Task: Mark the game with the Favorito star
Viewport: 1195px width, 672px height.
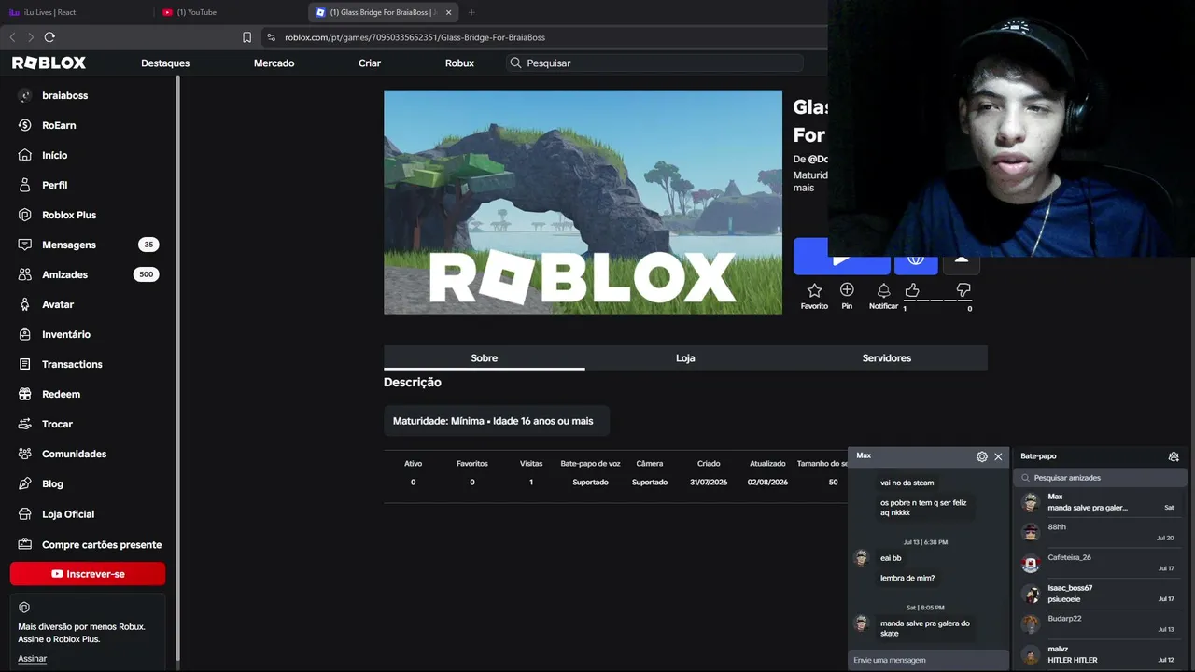Action: click(x=814, y=290)
